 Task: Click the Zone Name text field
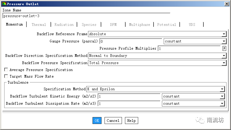pos(86,16)
